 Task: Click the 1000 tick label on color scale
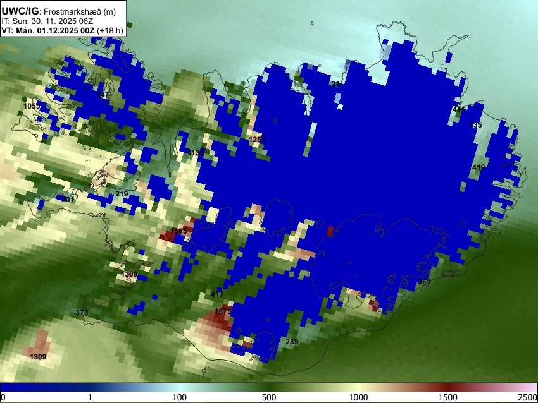(x=358, y=397)
